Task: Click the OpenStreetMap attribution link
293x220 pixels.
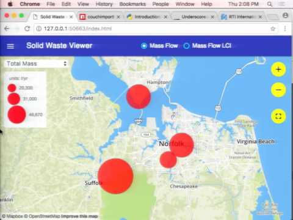Action: [x=42, y=216]
